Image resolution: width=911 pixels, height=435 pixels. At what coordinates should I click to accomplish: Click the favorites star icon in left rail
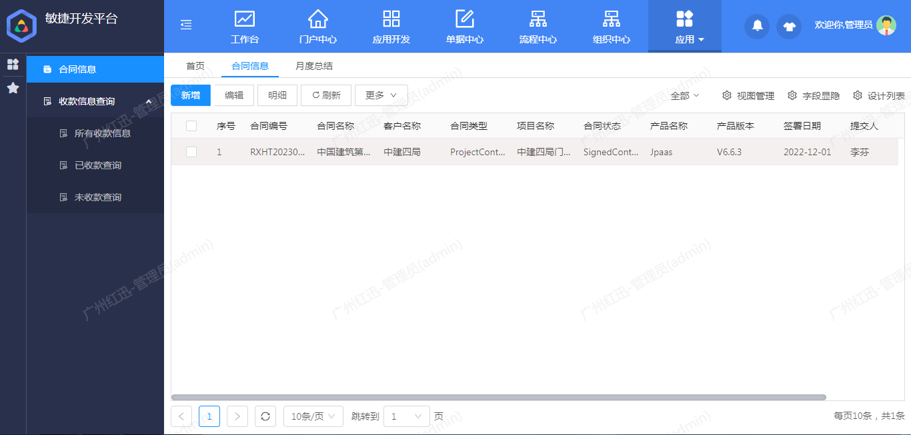[13, 88]
